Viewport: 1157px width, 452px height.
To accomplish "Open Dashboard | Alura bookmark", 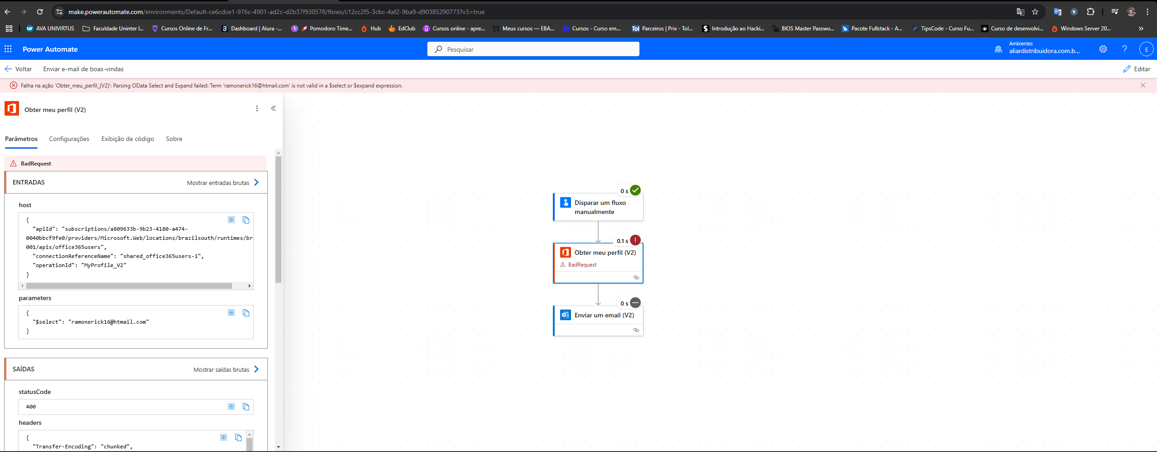I will pyautogui.click(x=251, y=28).
